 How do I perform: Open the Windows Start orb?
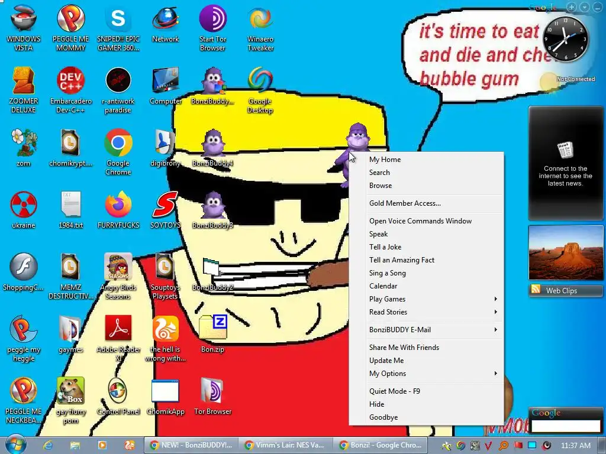pos(15,445)
